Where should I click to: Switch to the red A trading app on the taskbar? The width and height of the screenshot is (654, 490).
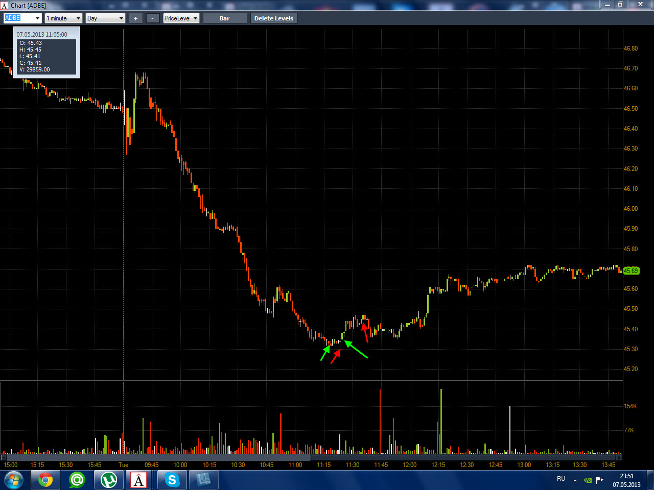(x=139, y=480)
